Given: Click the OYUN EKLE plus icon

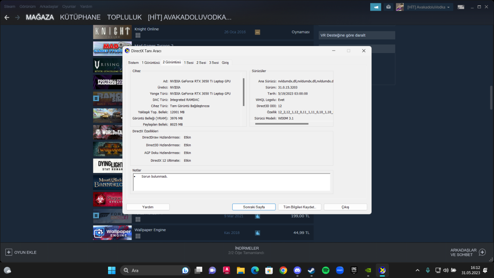Looking at the screenshot, I should [9, 252].
